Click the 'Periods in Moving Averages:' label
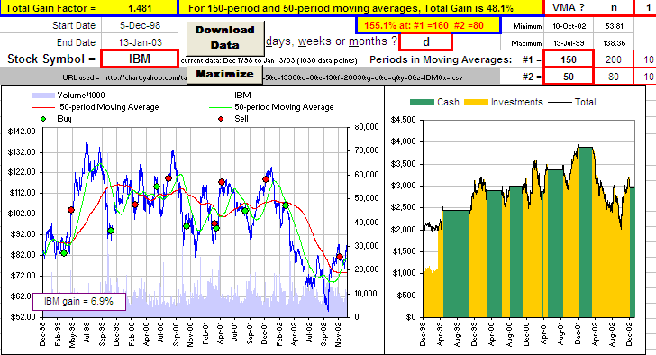This screenshot has width=656, height=355. [x=441, y=59]
